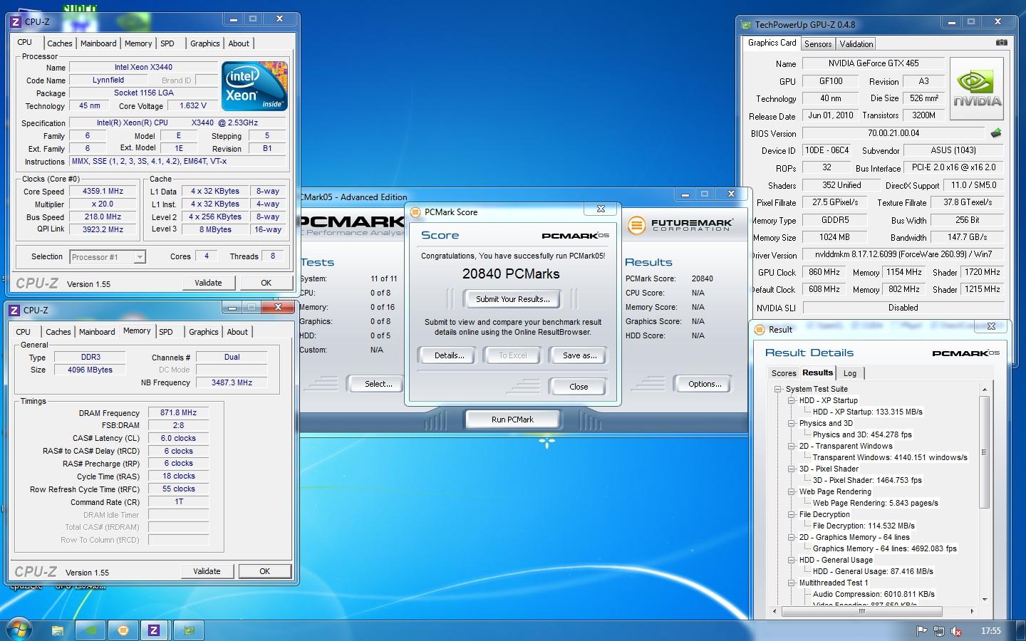Viewport: 1026px width, 641px height.
Task: Click the GPU Name field NVIDIA GeForce GTX 465
Action: [x=873, y=63]
